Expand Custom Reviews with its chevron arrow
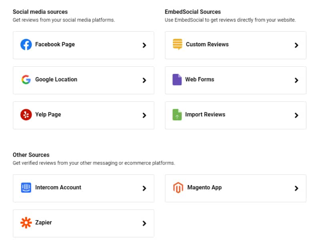The image size is (320, 243). [296, 45]
